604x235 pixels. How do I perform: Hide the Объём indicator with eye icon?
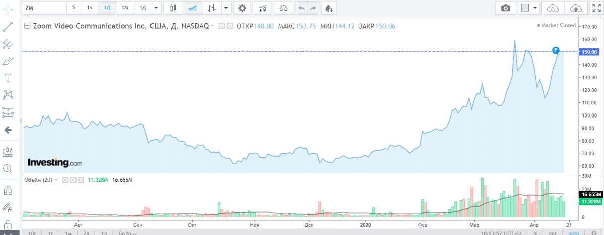click(65, 179)
